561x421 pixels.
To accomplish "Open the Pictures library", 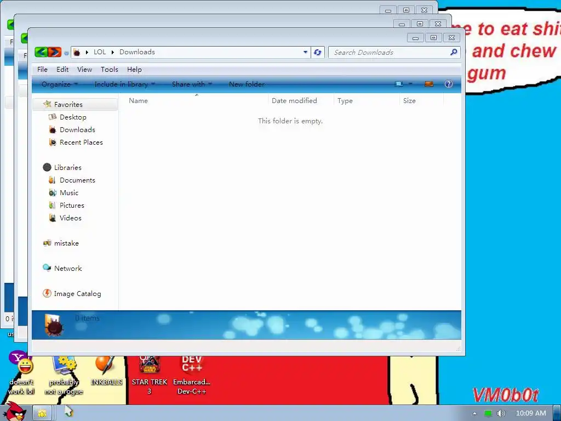I will [x=72, y=206].
